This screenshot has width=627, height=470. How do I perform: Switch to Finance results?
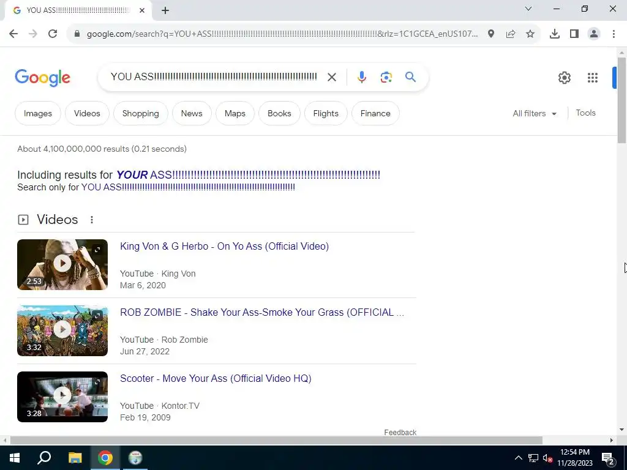[375, 113]
